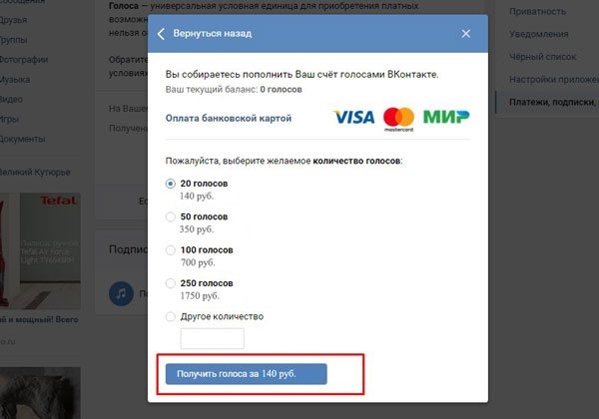599x419 pixels.
Task: Open the Уведомления settings tab
Action: point(539,34)
